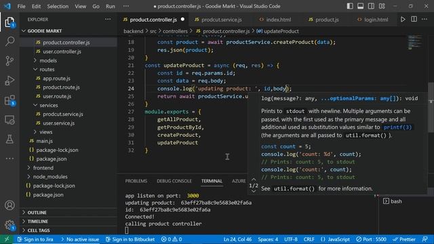Show additional activity bar views
434x244 pixels.
pyautogui.click(x=9, y=159)
